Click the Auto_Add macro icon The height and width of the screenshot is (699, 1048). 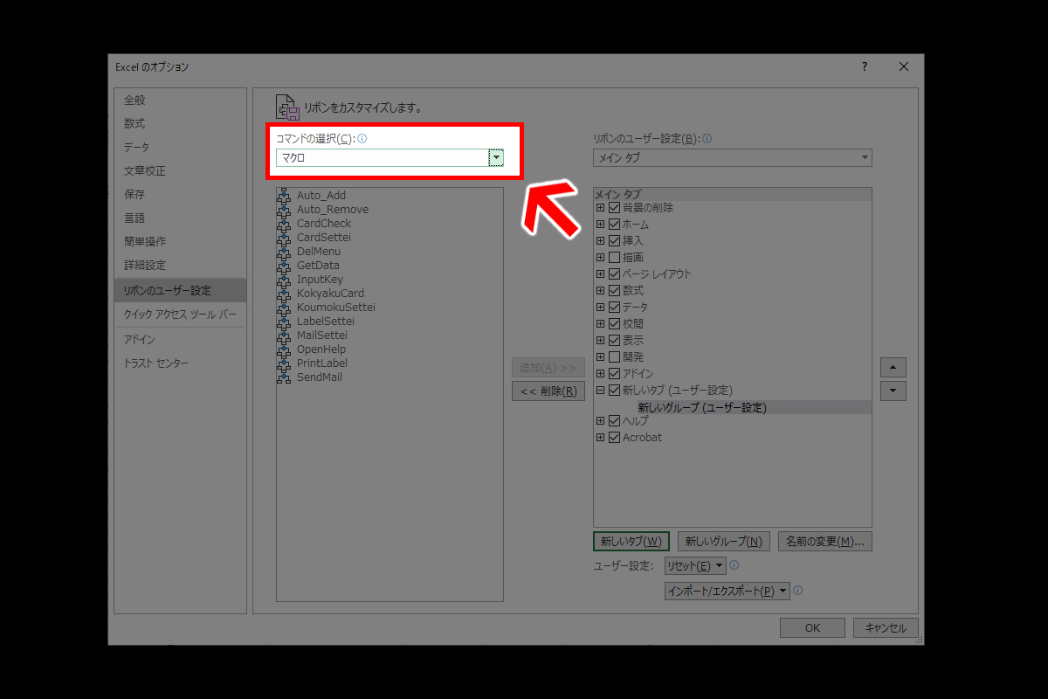pos(284,196)
